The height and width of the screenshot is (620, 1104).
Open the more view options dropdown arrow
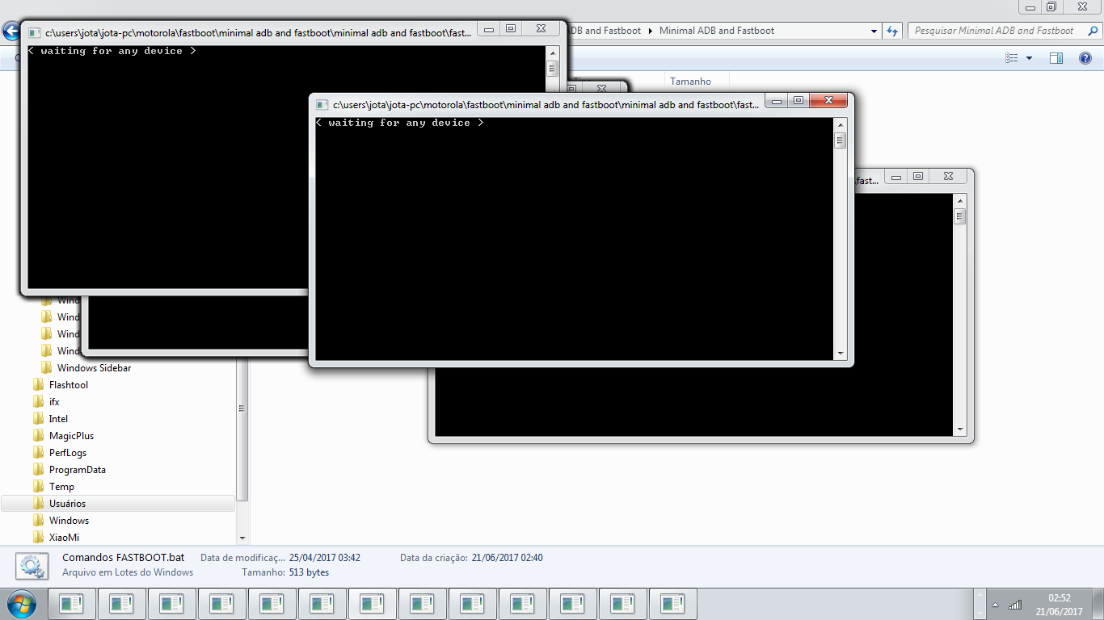point(1029,58)
